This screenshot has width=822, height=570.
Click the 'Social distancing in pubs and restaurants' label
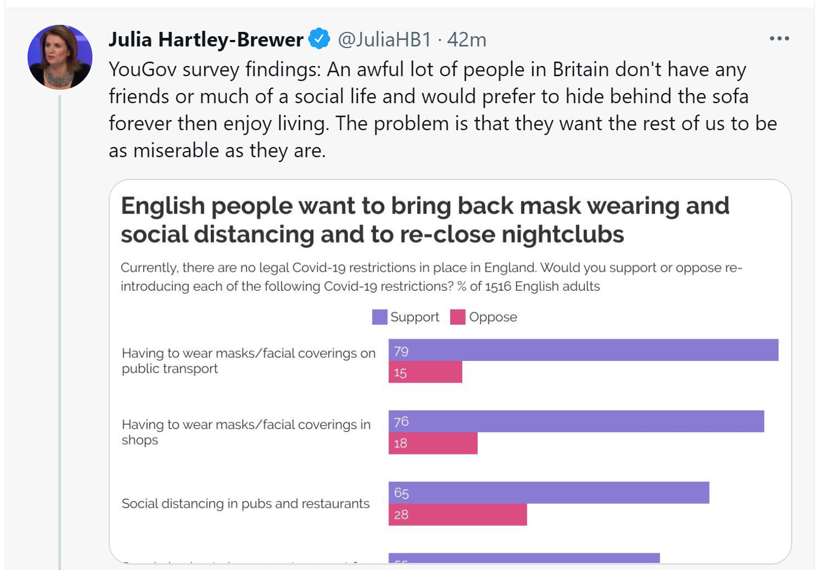point(245,504)
